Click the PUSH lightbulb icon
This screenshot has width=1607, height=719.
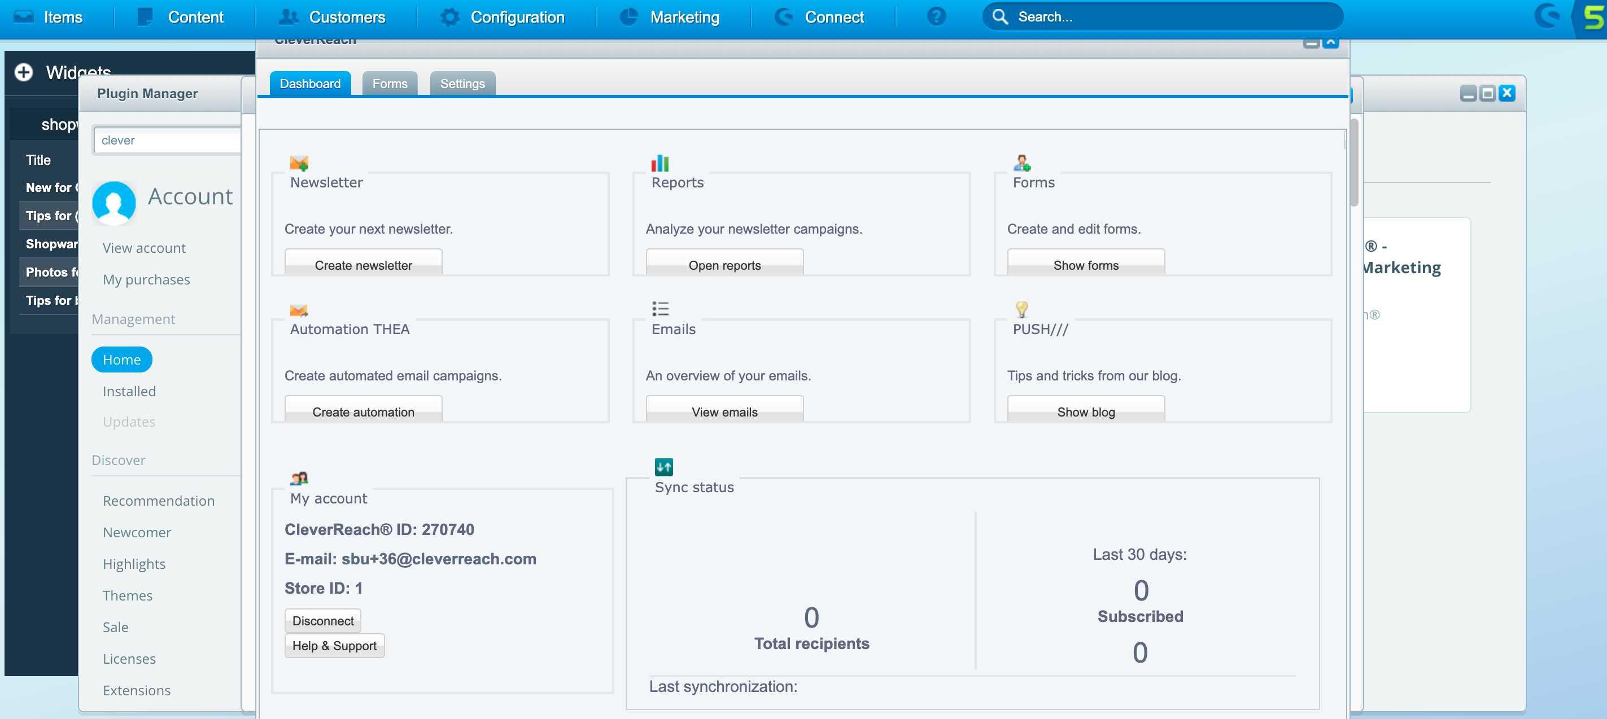1021,309
